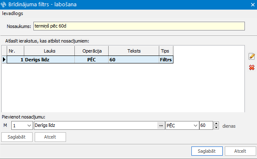Image resolution: width=257 pixels, height=159 pixels.
Task: Save the condition with lower-left Saglabāt
Action: [17, 137]
